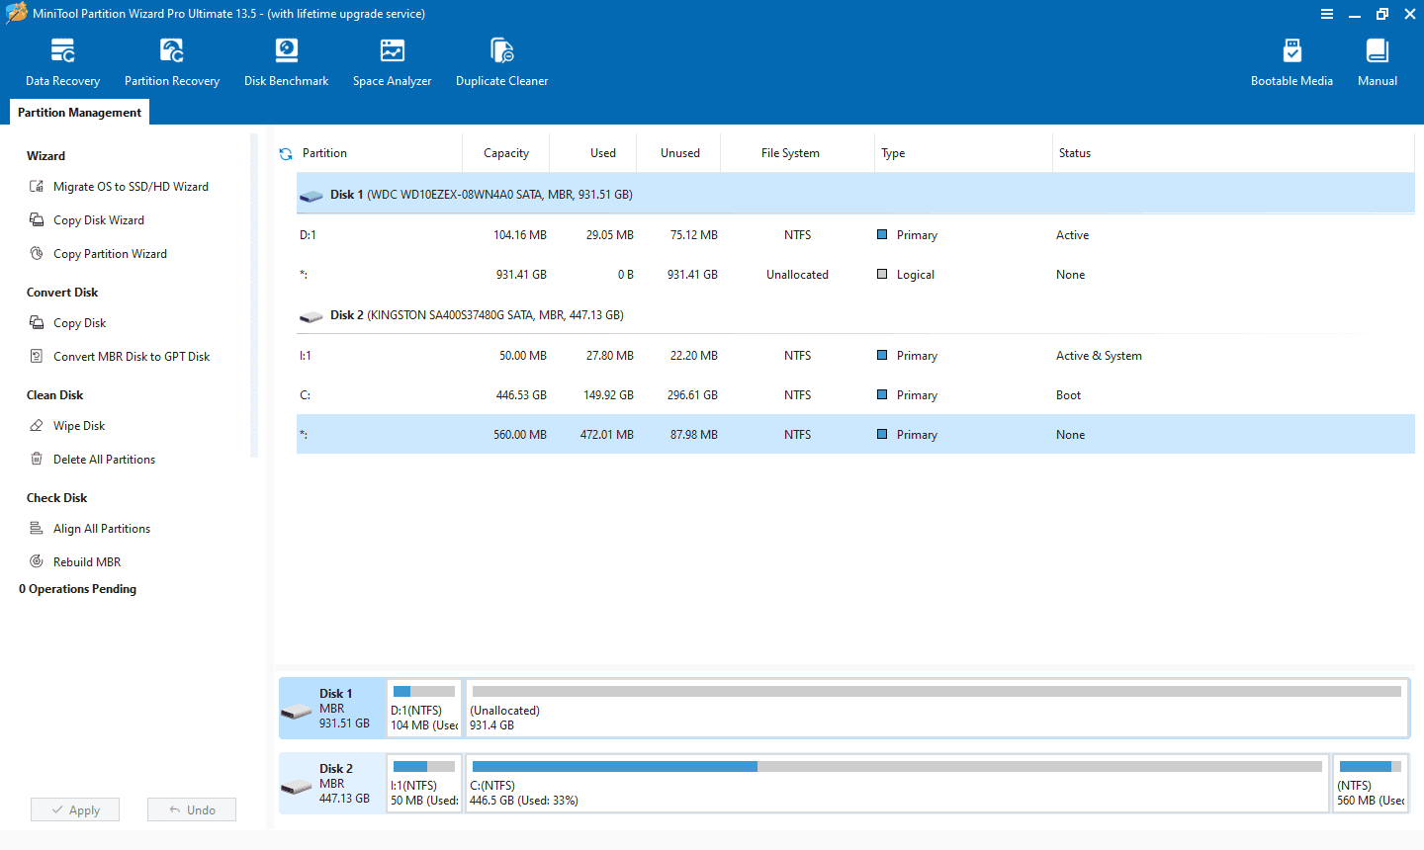This screenshot has width=1424, height=850.
Task: Select Delete All Partitions
Action: click(x=104, y=459)
